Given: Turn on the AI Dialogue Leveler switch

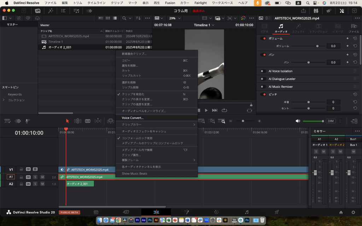Looking at the screenshot, I should (x=263, y=79).
